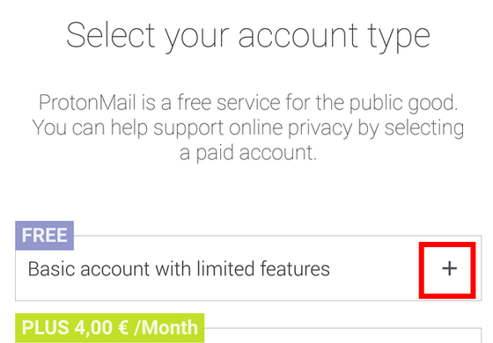The image size is (493, 343).
Task: Click the word 'ProtonMail' in the description
Action: pos(88,102)
